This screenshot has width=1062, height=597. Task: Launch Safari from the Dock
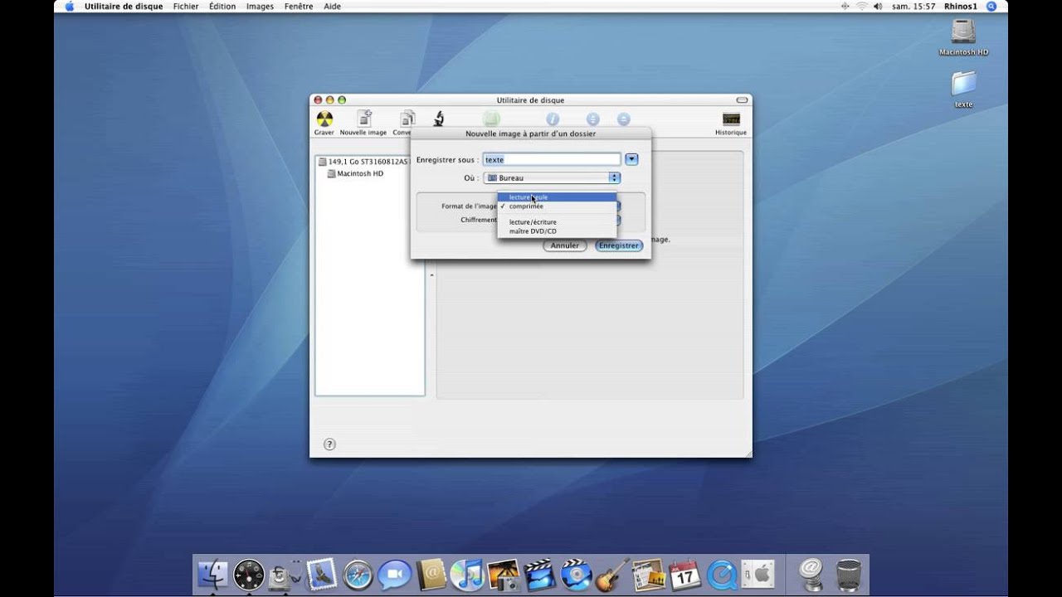tap(358, 574)
